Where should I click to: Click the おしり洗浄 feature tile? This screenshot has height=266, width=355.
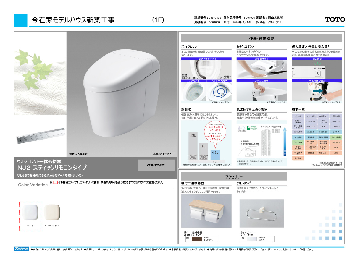click(x=311, y=132)
